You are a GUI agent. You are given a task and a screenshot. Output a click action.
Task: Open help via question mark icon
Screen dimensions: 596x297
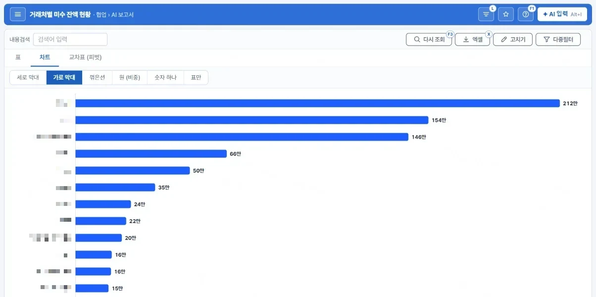(x=526, y=14)
